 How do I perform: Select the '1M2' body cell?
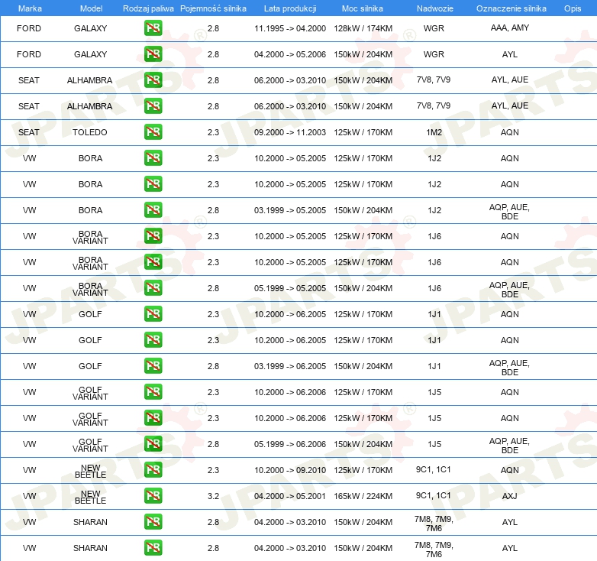pos(434,132)
